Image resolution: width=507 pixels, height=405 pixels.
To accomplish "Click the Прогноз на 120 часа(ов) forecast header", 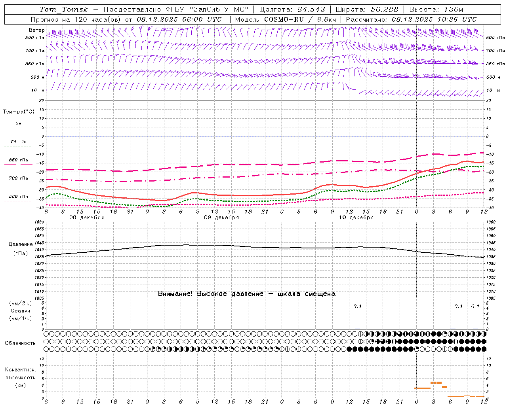I will point(76,19).
